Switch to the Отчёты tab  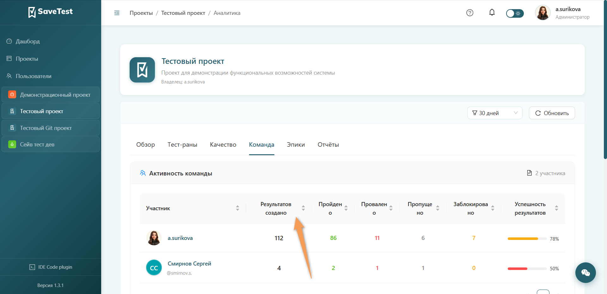[328, 144]
